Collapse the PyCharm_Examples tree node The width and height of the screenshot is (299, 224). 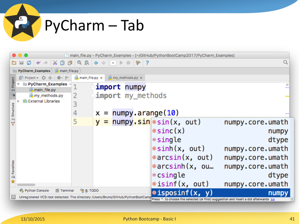pos(18,84)
